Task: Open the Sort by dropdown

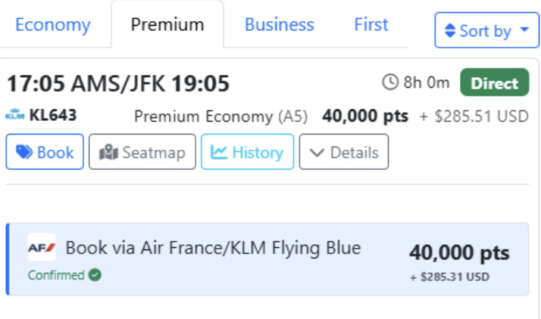Action: pyautogui.click(x=486, y=31)
